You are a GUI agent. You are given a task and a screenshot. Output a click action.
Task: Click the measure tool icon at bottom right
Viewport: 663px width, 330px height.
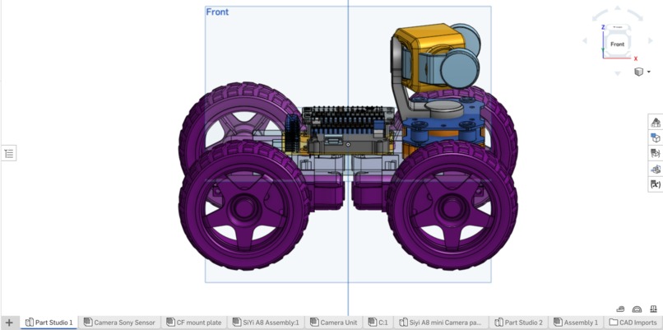point(637,309)
